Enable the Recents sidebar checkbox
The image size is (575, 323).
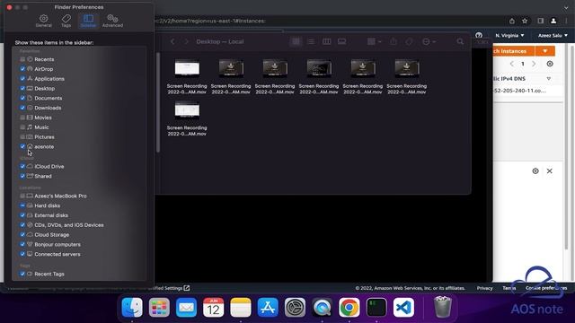click(22, 59)
